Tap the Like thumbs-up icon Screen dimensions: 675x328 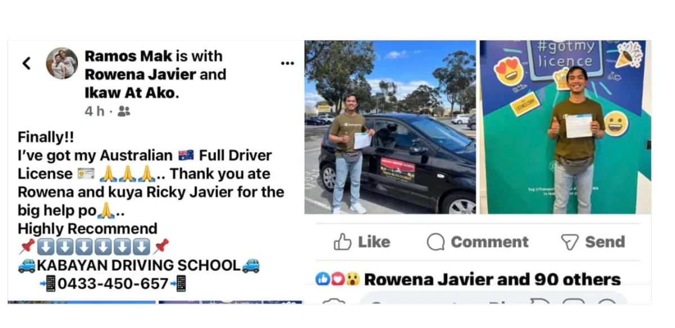[342, 242]
